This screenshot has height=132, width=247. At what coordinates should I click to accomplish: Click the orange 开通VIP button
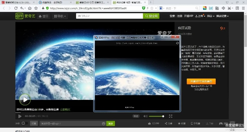coord(201,81)
